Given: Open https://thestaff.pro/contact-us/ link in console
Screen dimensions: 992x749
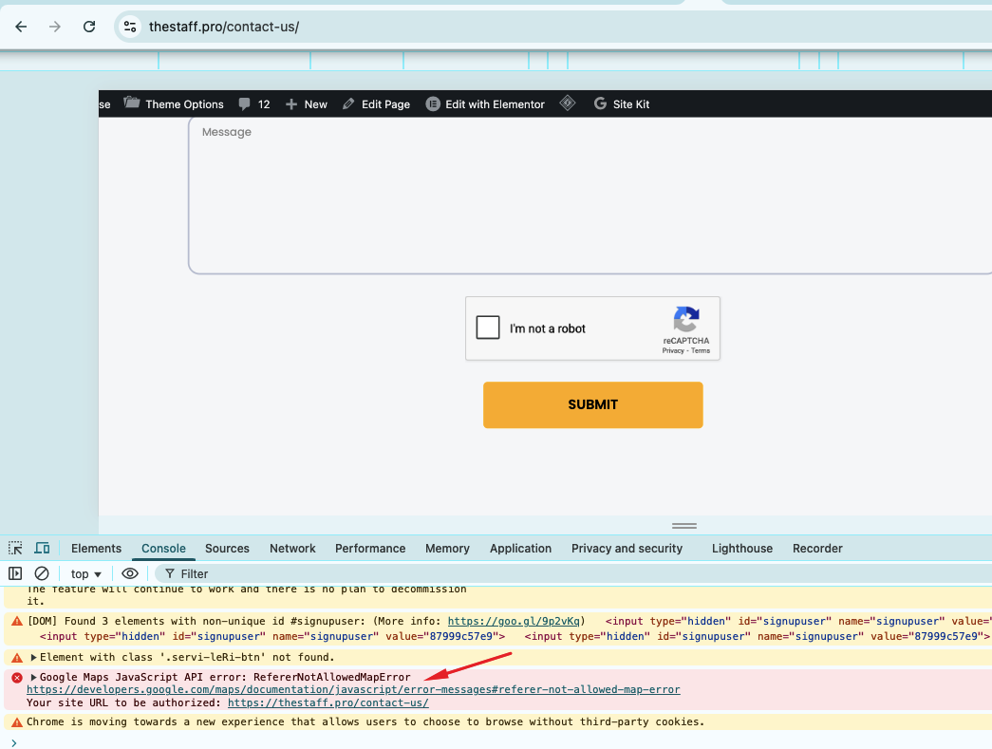Looking at the screenshot, I should (328, 702).
